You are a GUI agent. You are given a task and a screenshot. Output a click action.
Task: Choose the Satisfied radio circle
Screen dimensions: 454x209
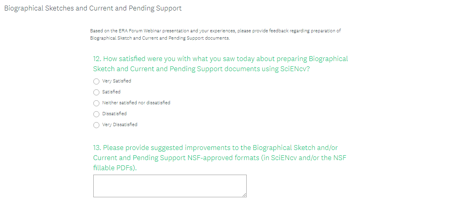(96, 92)
